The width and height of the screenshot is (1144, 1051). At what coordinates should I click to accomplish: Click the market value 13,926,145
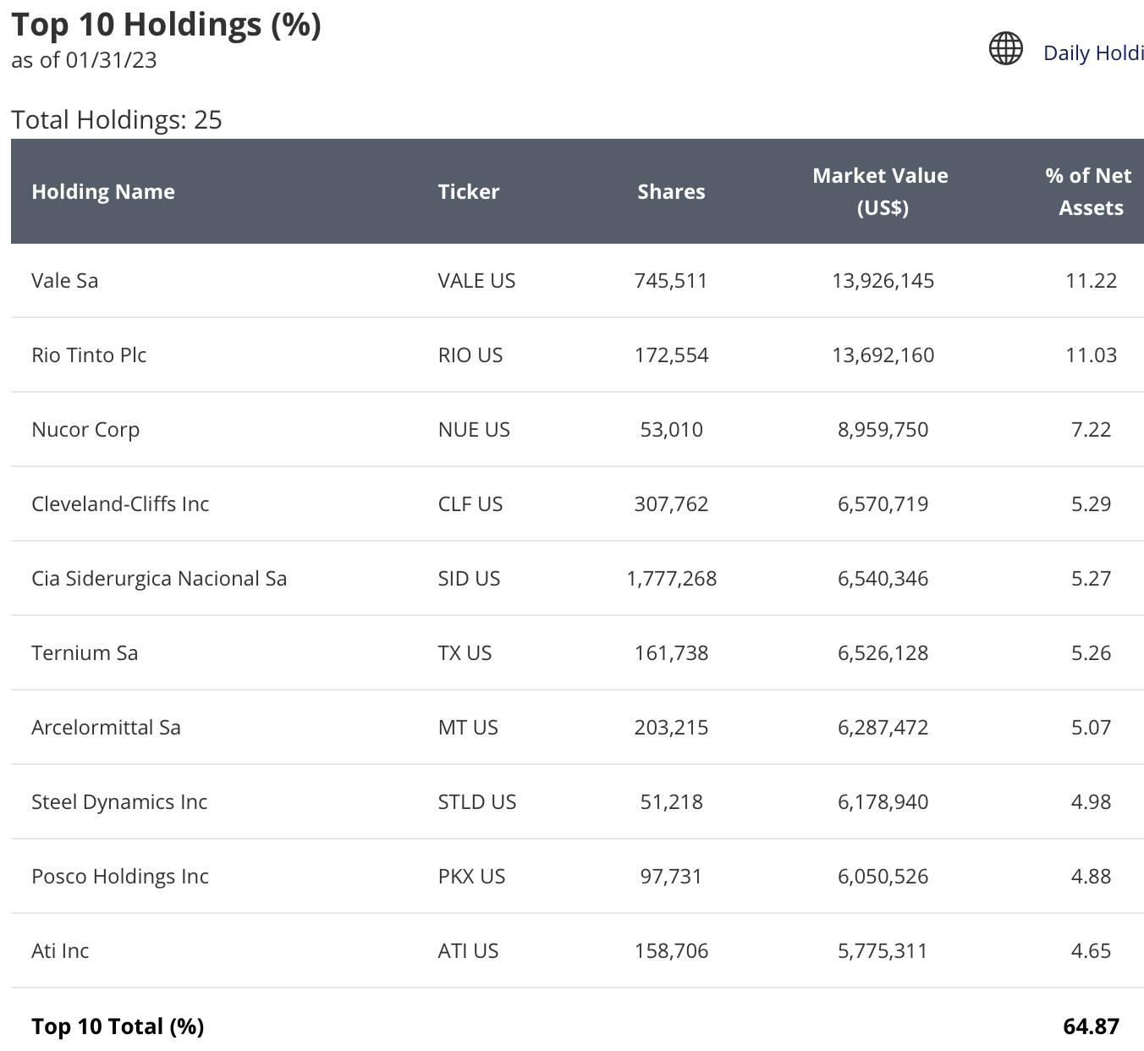(x=883, y=280)
